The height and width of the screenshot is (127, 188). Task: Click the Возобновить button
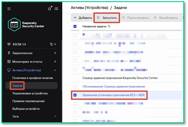pos(166,18)
